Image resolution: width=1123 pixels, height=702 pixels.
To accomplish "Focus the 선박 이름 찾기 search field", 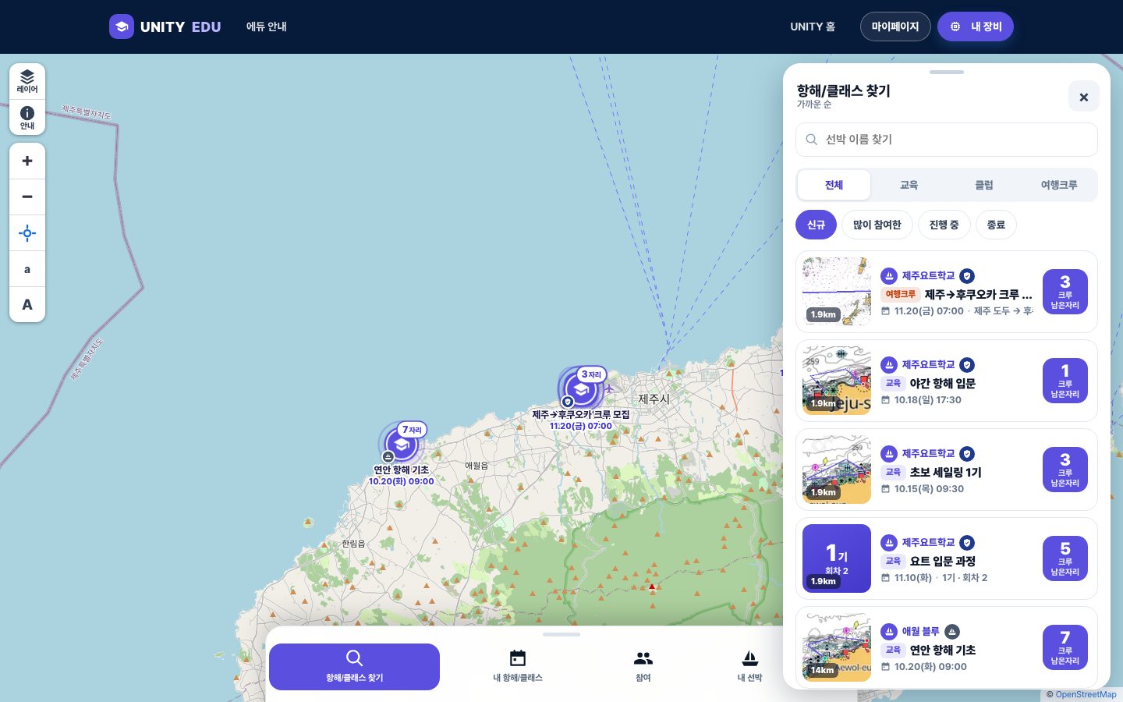I will tap(947, 140).
